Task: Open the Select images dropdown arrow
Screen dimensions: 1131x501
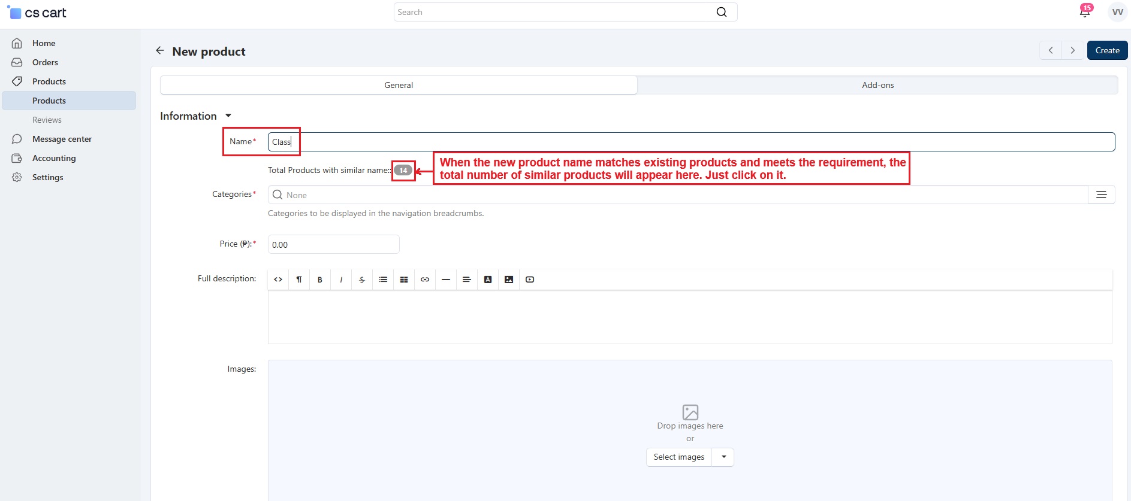Action: 723,457
